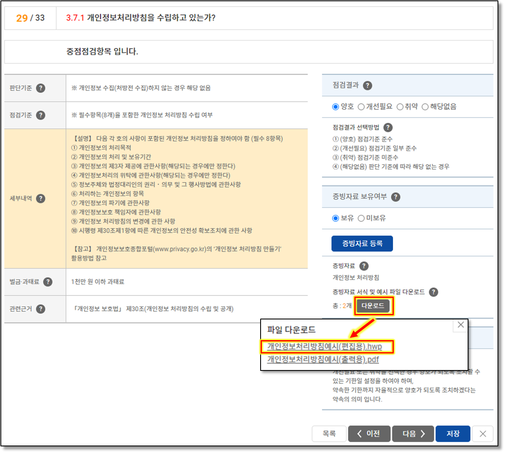Select the 양호 radio option

point(336,107)
